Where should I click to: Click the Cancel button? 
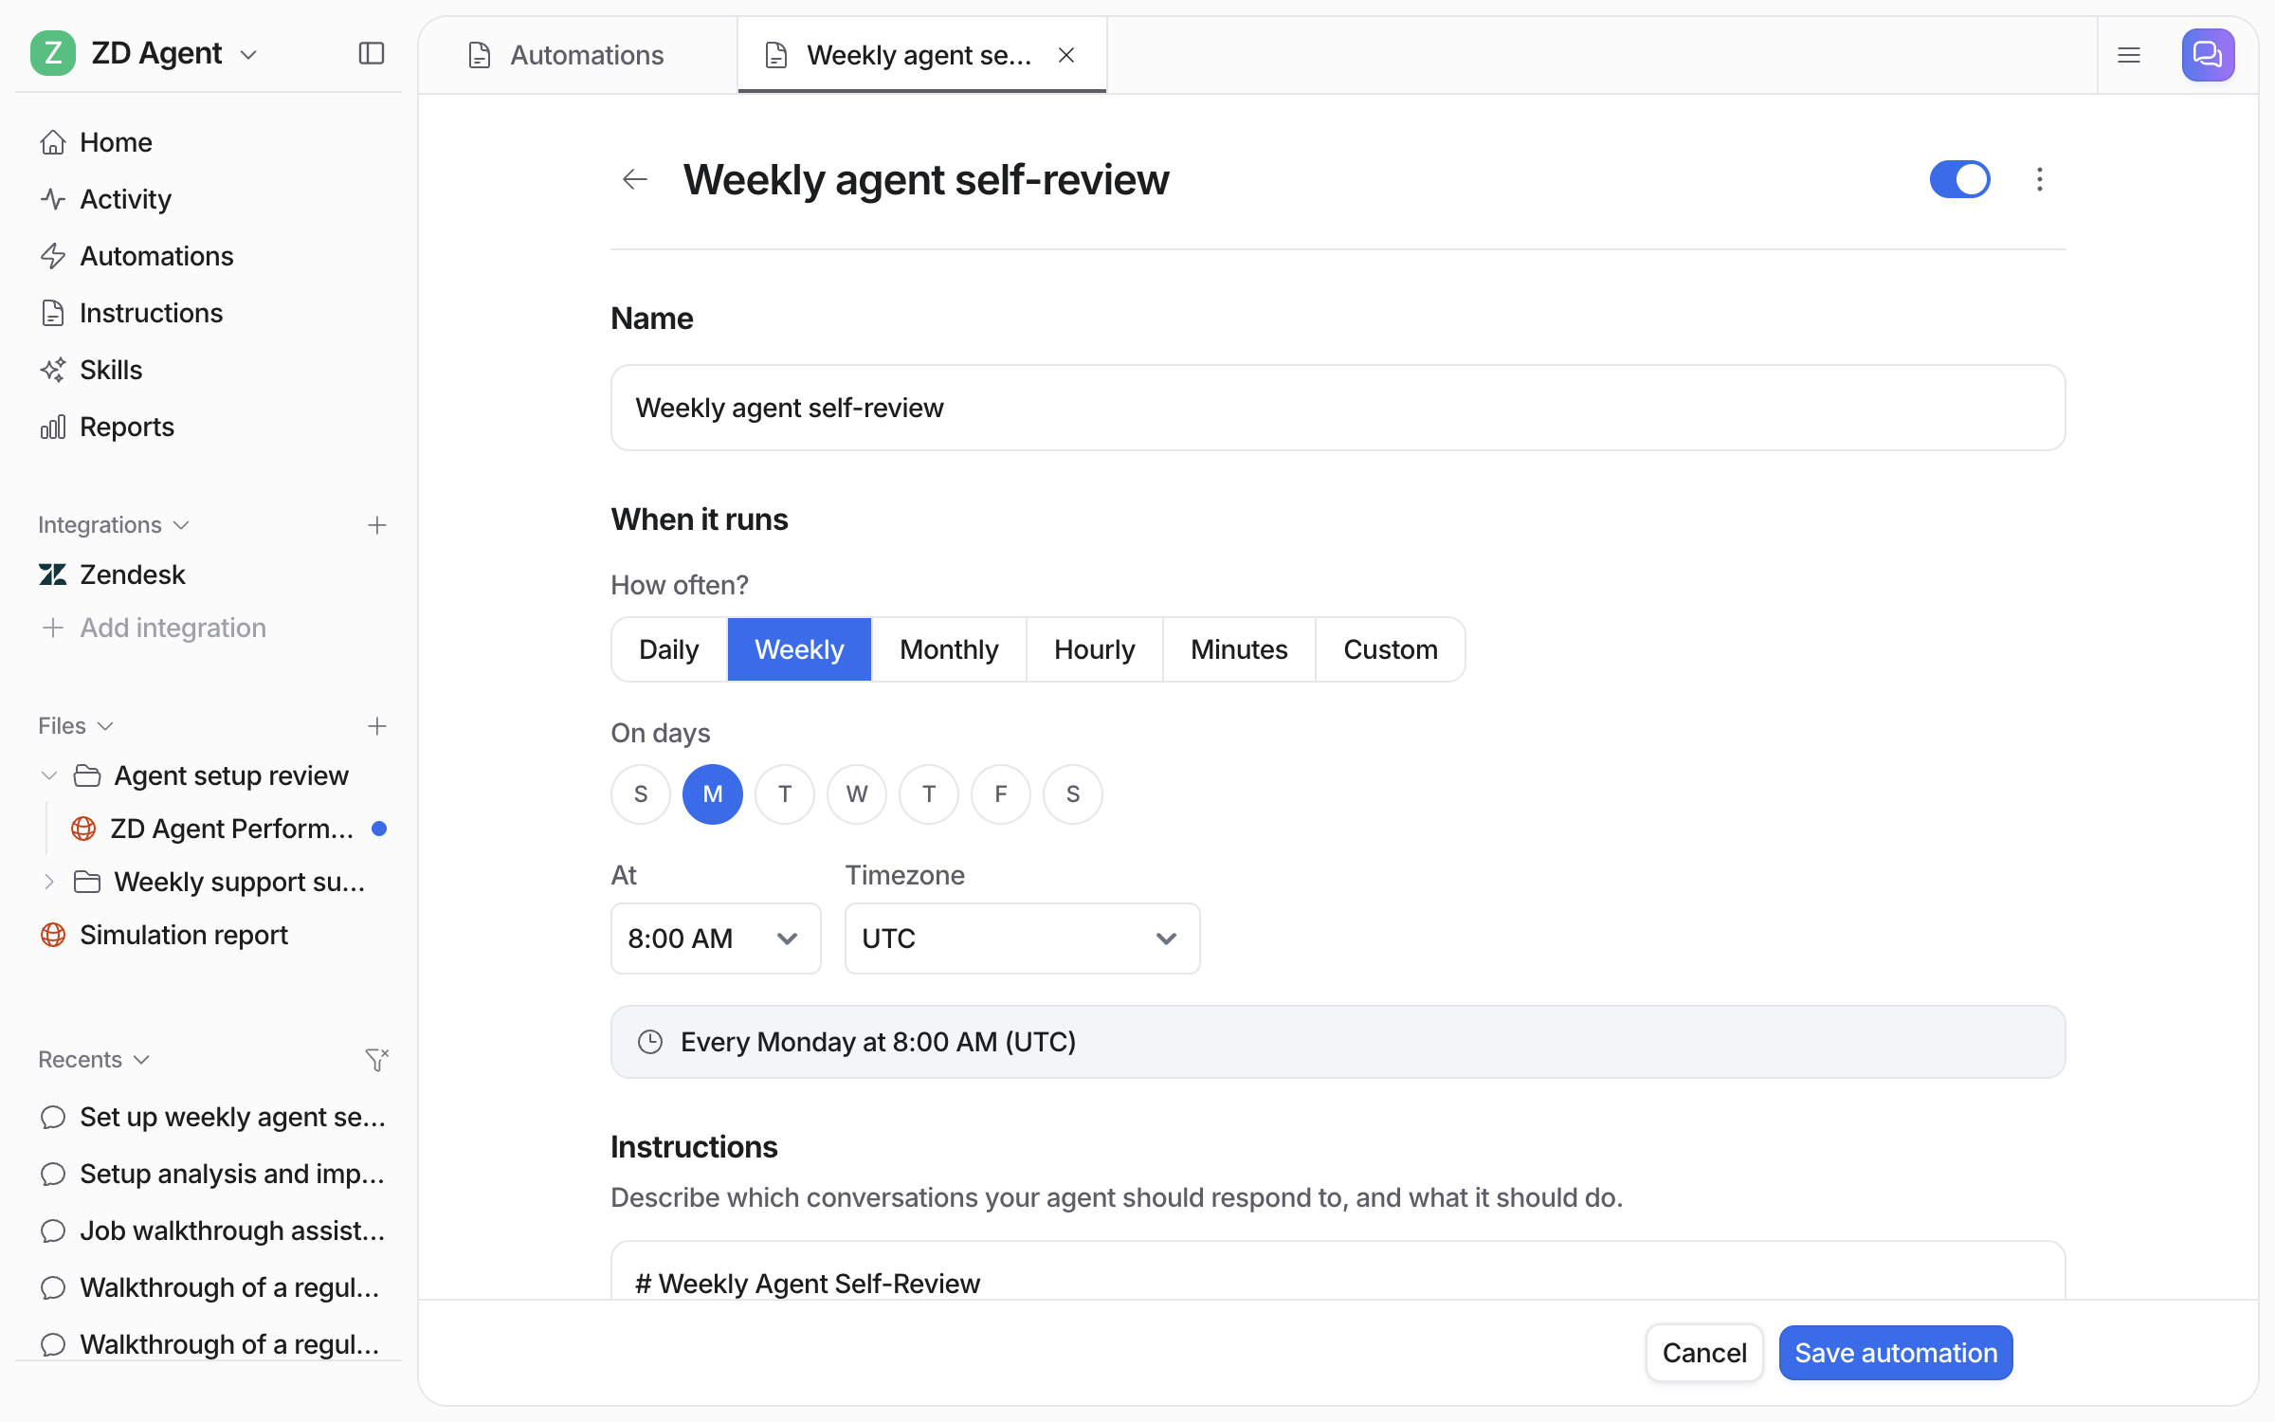[1704, 1353]
